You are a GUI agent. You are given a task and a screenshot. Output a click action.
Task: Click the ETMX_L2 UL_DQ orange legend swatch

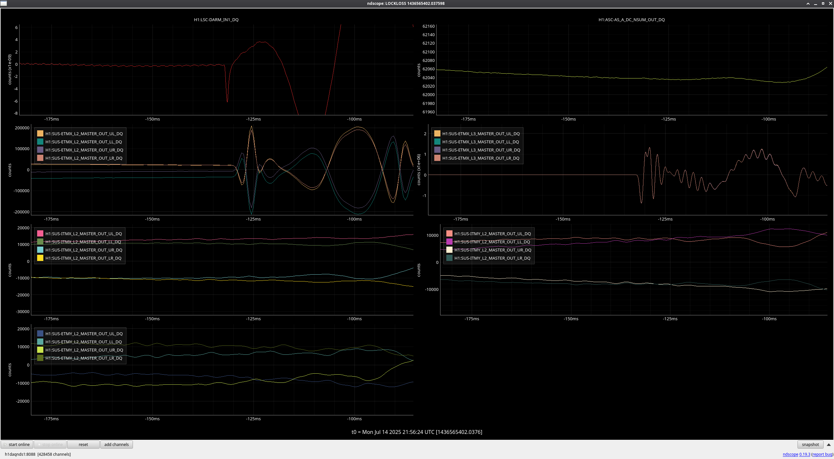[40, 134]
